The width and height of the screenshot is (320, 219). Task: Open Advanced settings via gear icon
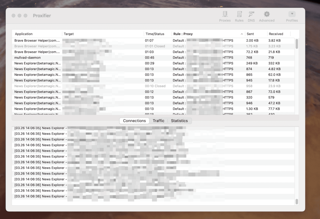[x=266, y=16]
